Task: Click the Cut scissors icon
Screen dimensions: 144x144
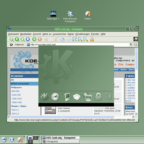Action: 46,39
